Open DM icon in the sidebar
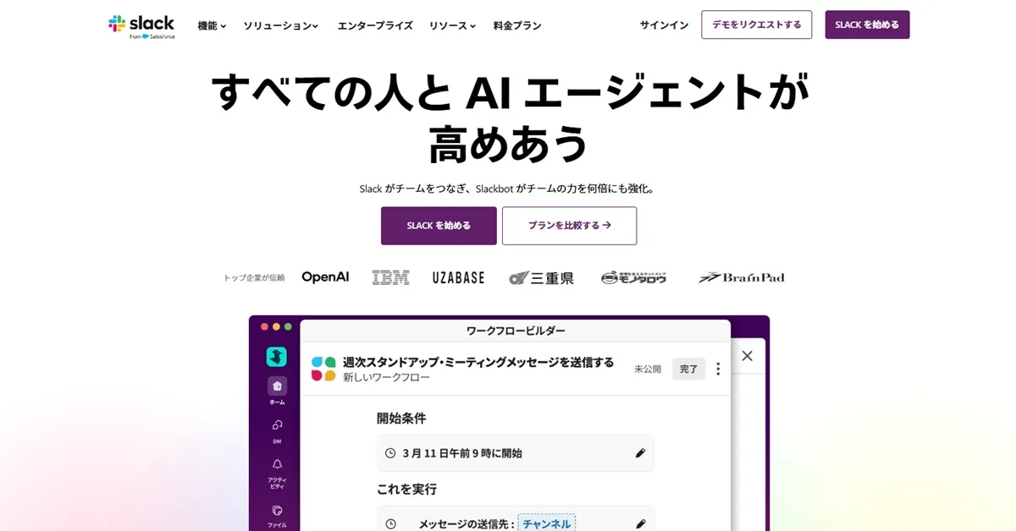1016x531 pixels. [277, 425]
